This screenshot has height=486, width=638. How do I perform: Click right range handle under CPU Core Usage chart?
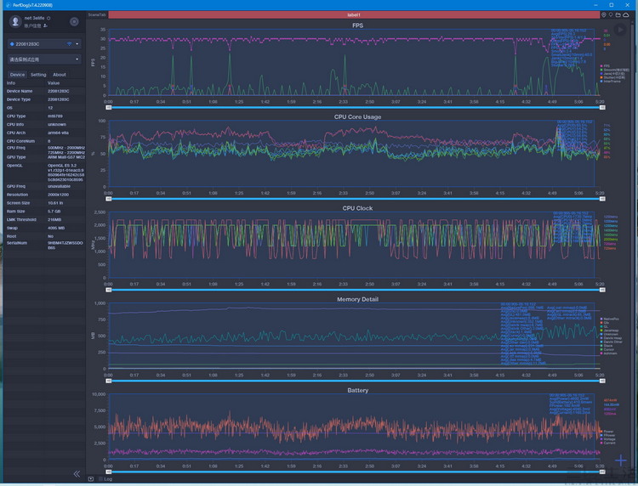pyautogui.click(x=602, y=199)
